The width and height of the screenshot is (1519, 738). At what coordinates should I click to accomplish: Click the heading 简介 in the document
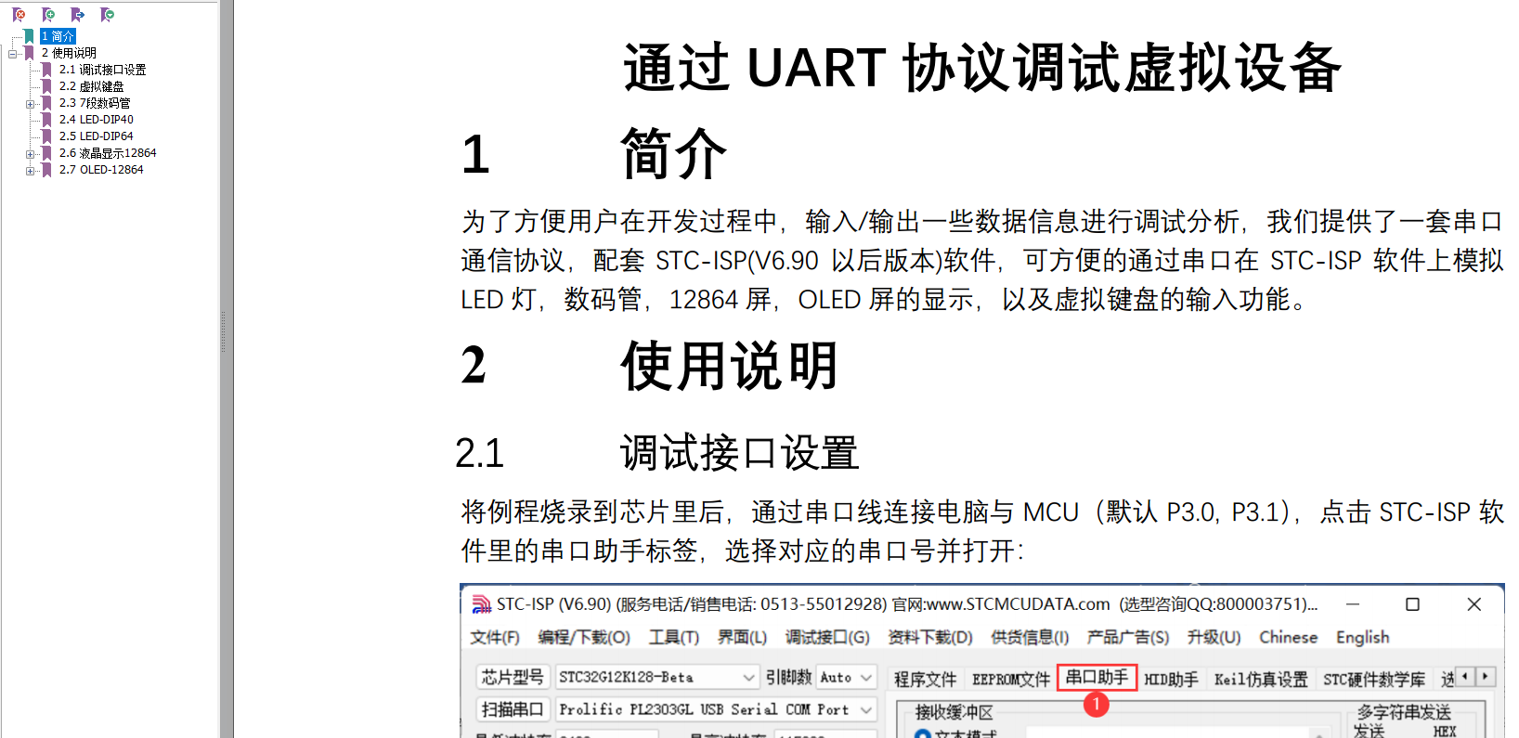coord(674,154)
